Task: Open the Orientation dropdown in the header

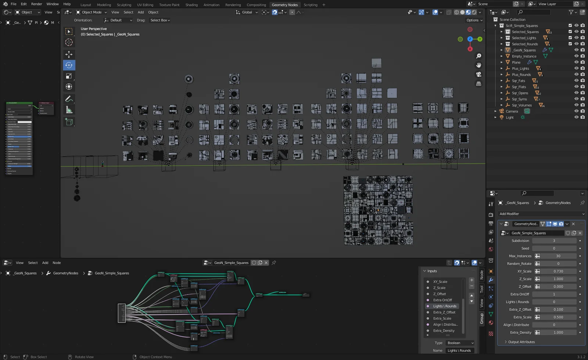Action: pyautogui.click(x=118, y=20)
